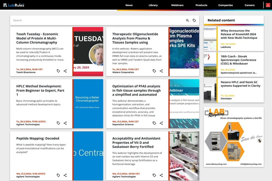Viewport: 272px width, 181px height.
Task: Click the Nexera HPLC instrument thumbnail
Action: (210, 90)
